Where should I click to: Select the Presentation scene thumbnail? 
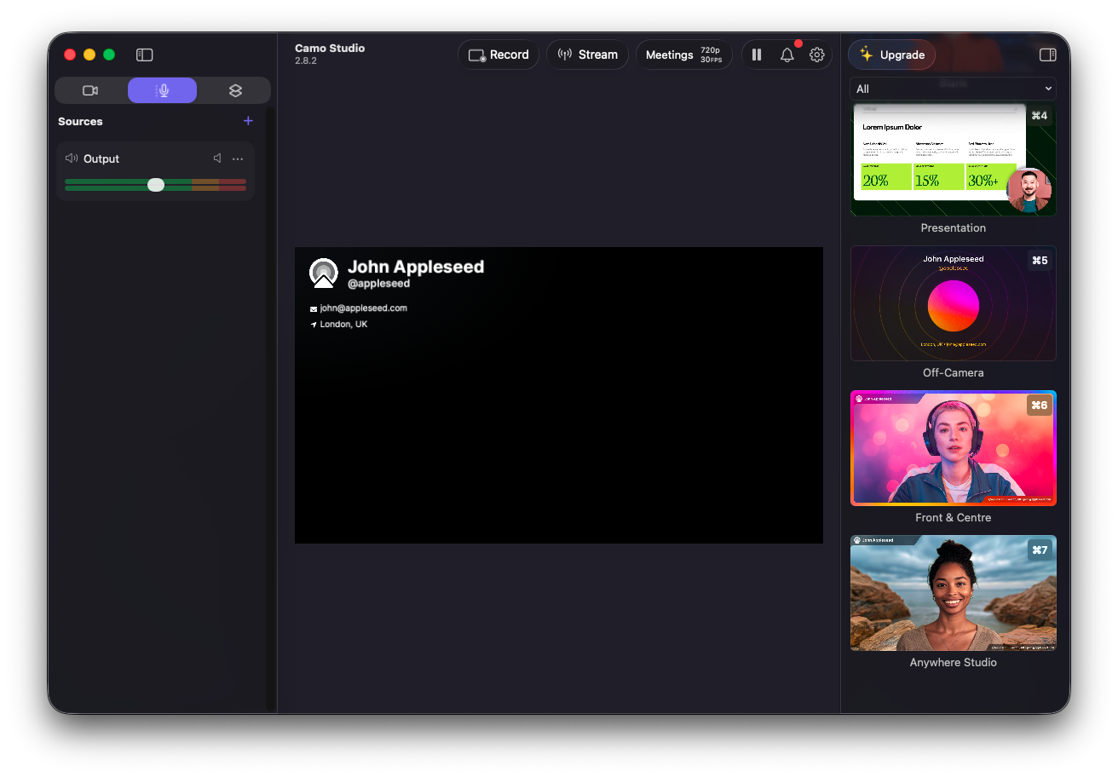(954, 159)
